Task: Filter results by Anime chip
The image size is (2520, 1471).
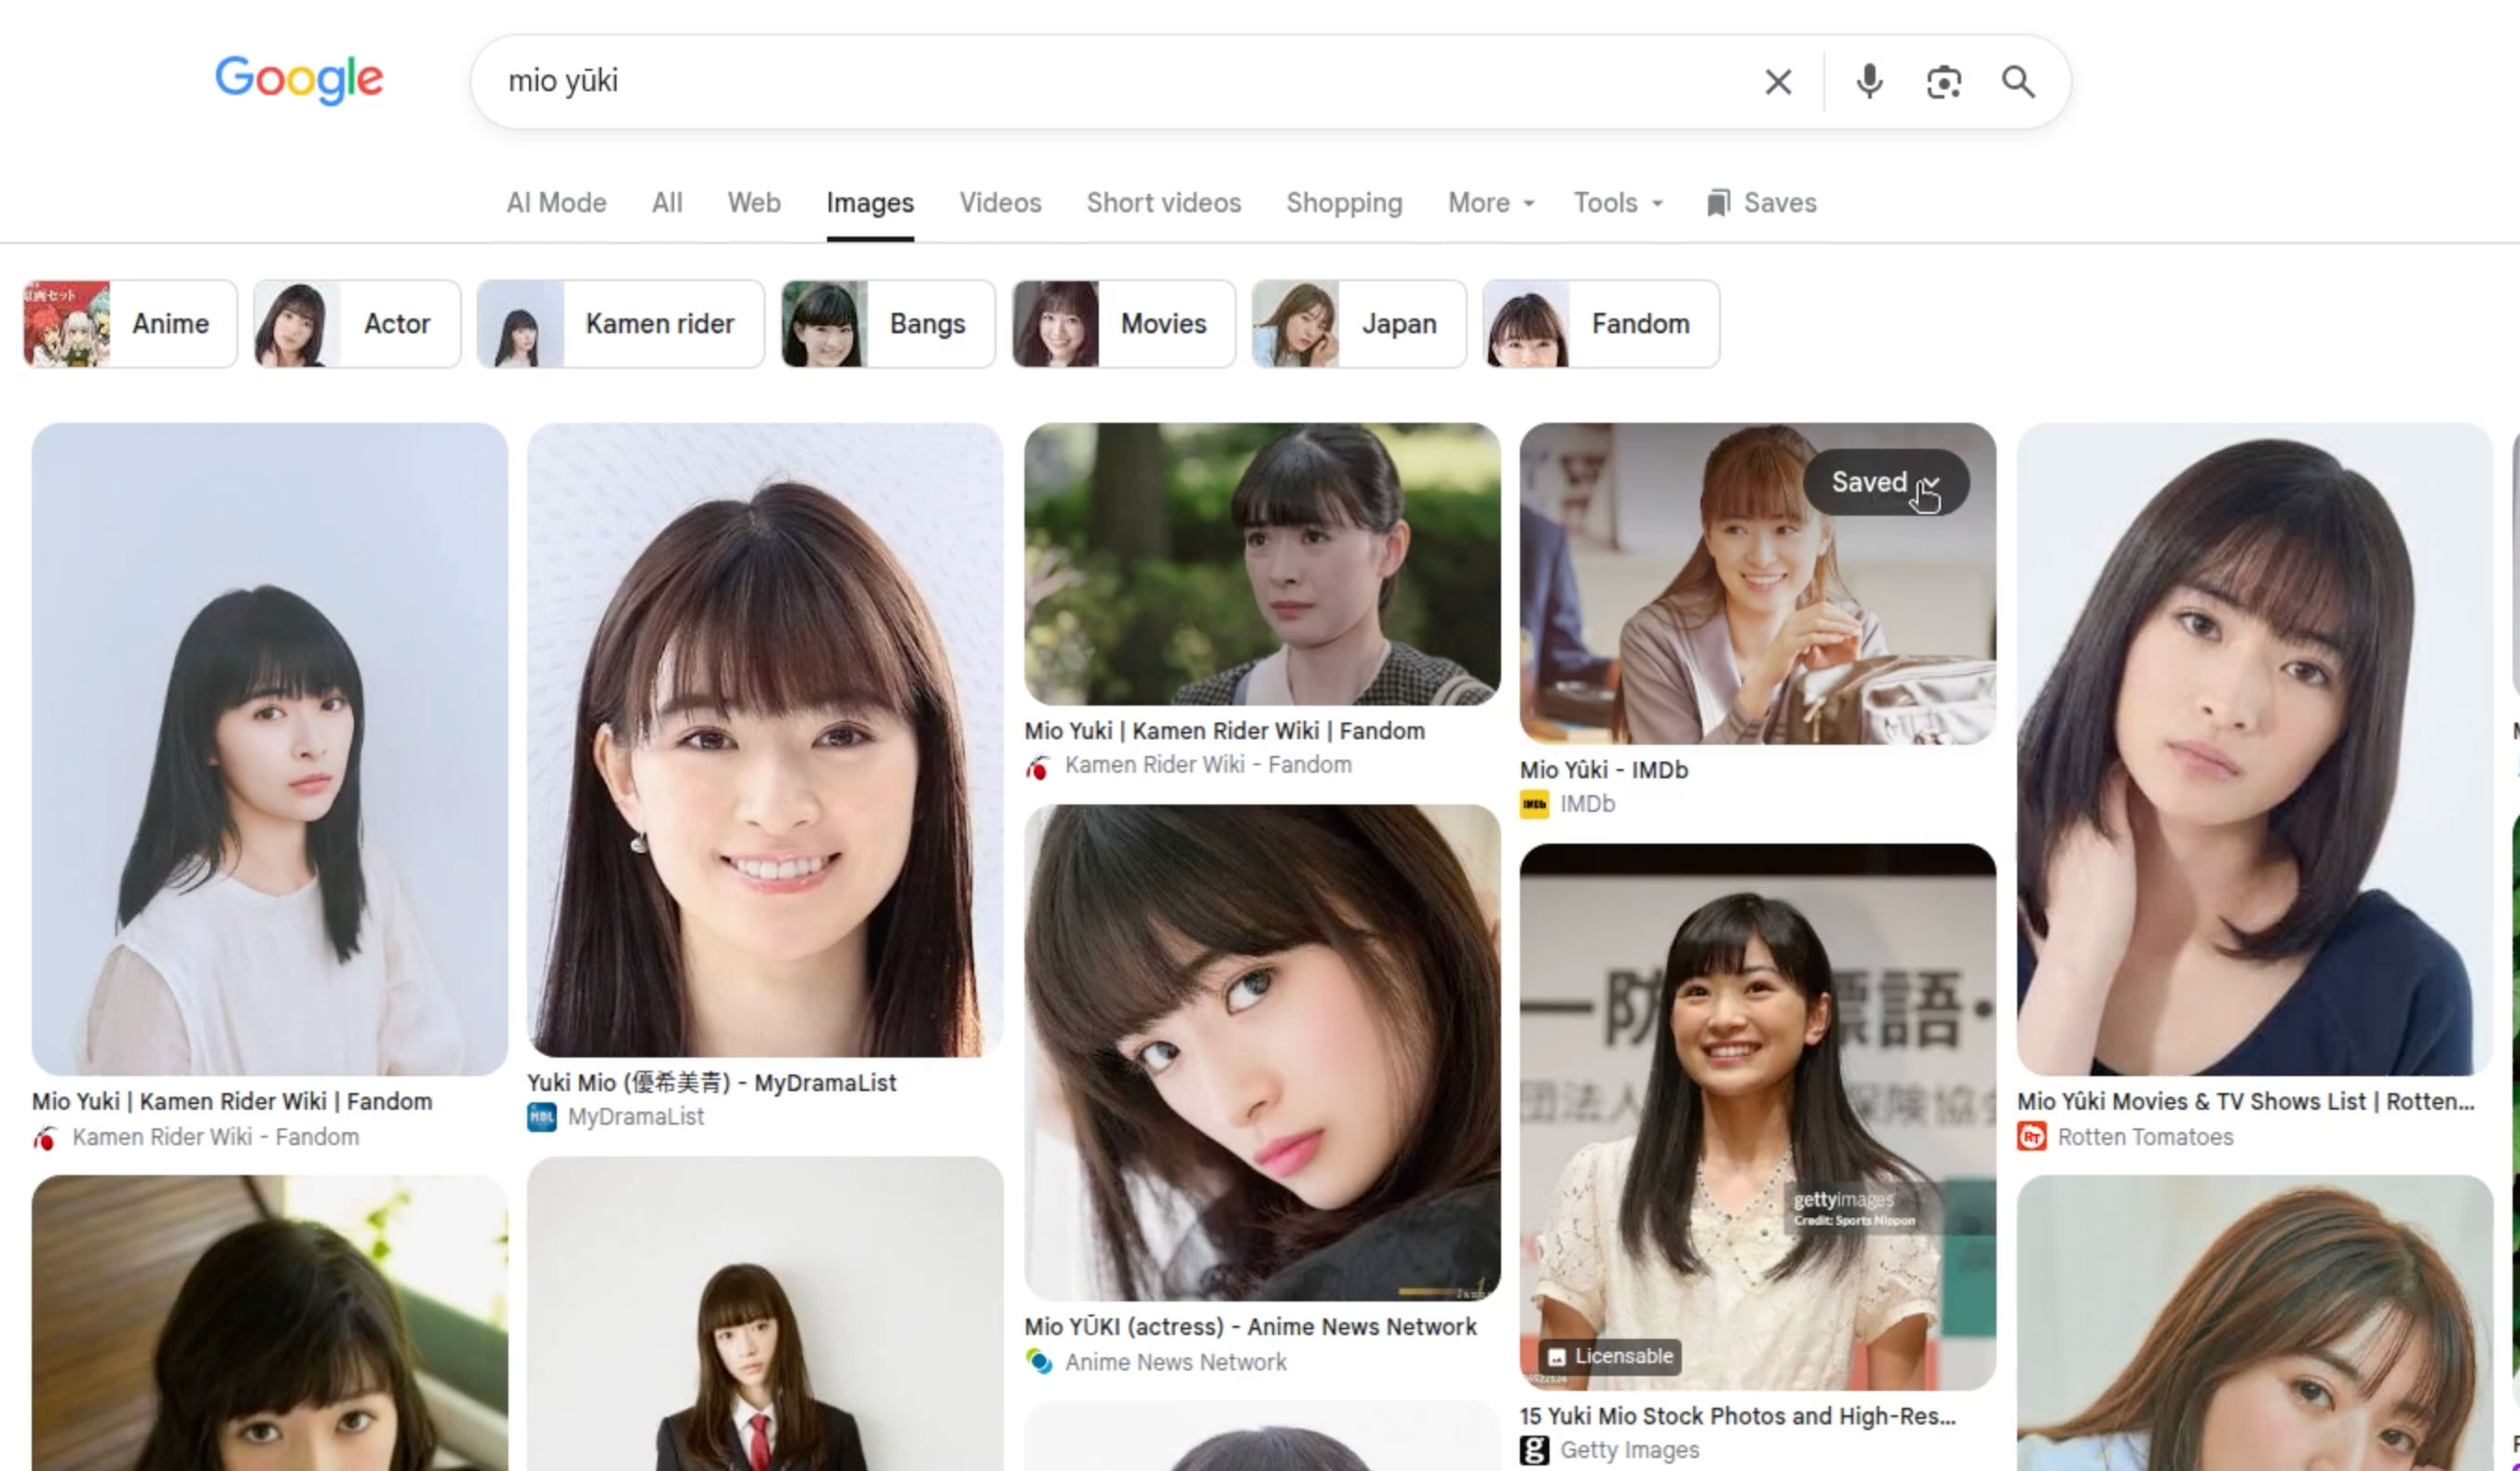Action: [130, 324]
